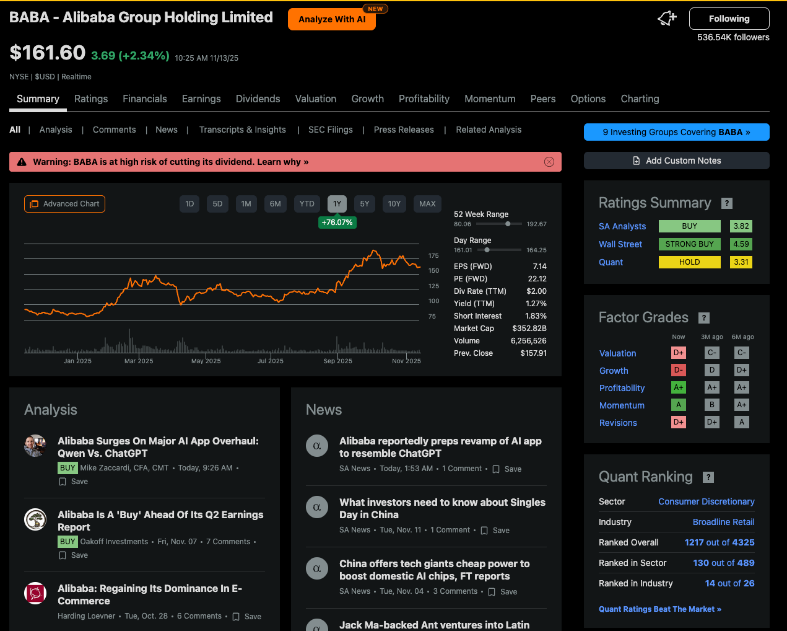
Task: Click the Following button
Action: click(x=729, y=19)
